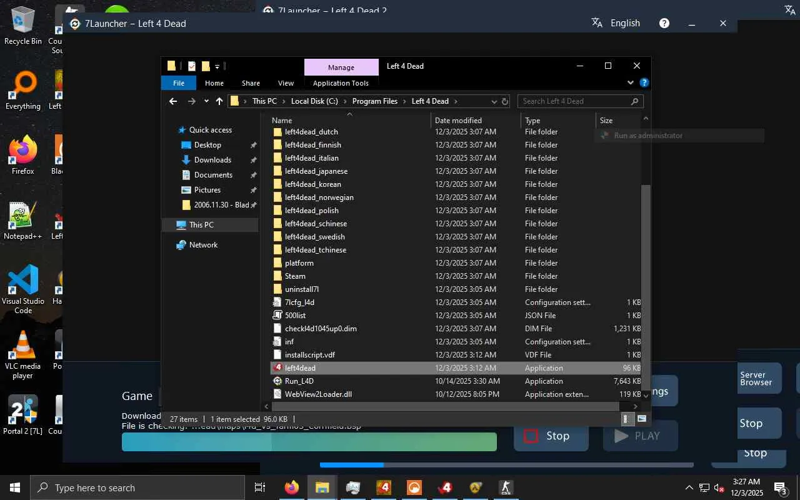The image size is (800, 500).
Task: Click the vertical scrollbar of the file list
Action: coord(646,286)
